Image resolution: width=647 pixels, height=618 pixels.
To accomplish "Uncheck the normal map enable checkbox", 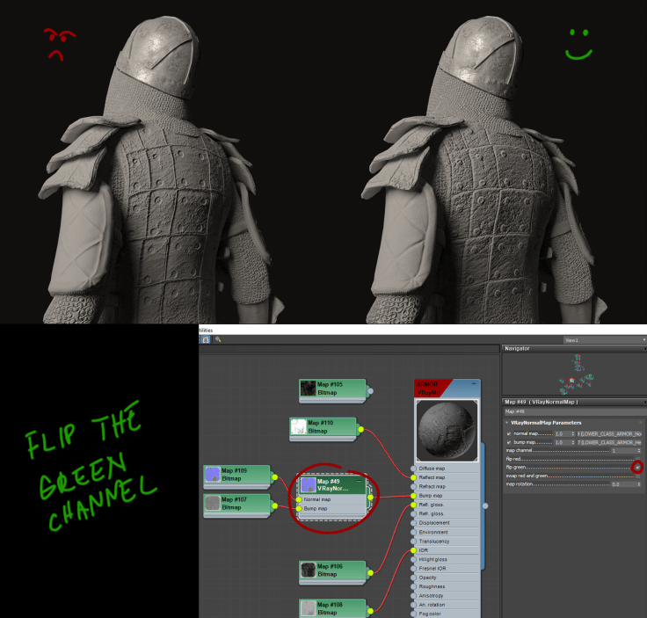I will [x=509, y=433].
